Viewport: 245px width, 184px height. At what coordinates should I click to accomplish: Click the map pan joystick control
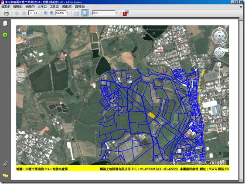(219, 52)
